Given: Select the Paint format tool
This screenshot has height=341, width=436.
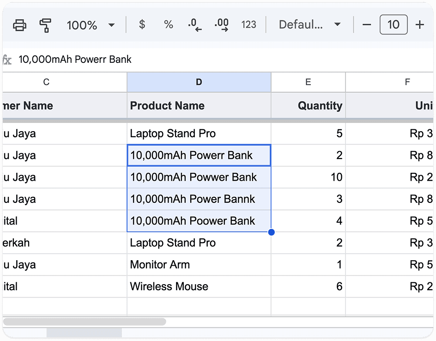Looking at the screenshot, I should (x=45, y=25).
